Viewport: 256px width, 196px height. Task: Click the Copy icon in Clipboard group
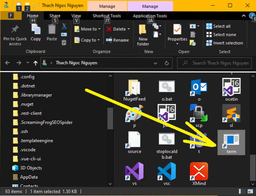point(36,30)
